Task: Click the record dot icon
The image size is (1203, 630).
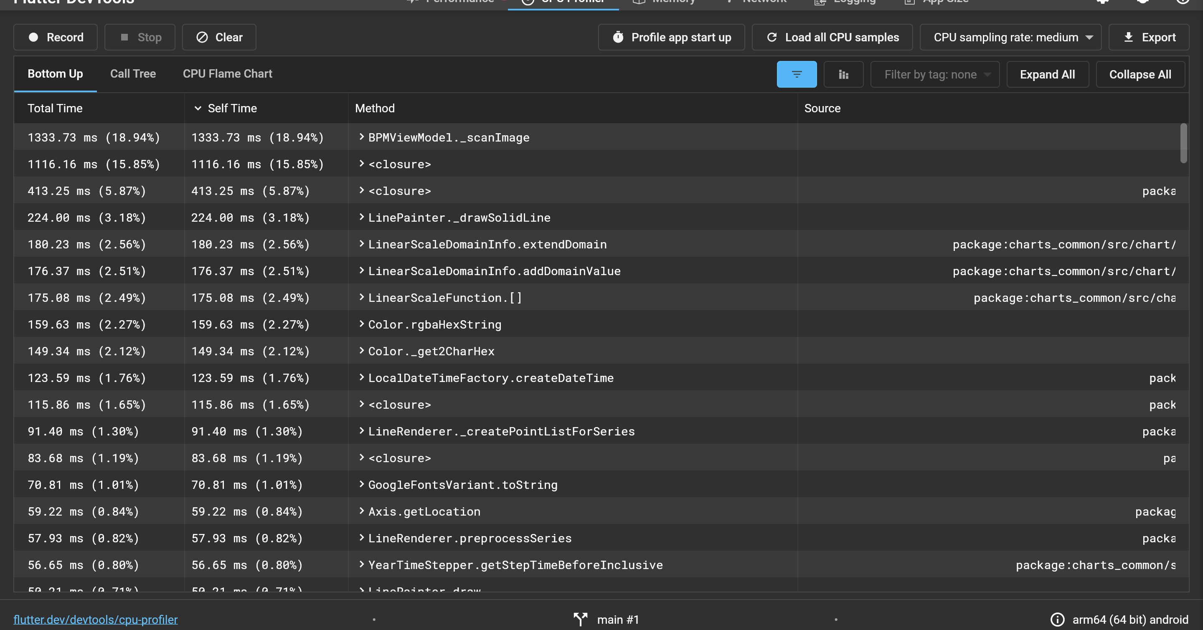Action: [33, 37]
